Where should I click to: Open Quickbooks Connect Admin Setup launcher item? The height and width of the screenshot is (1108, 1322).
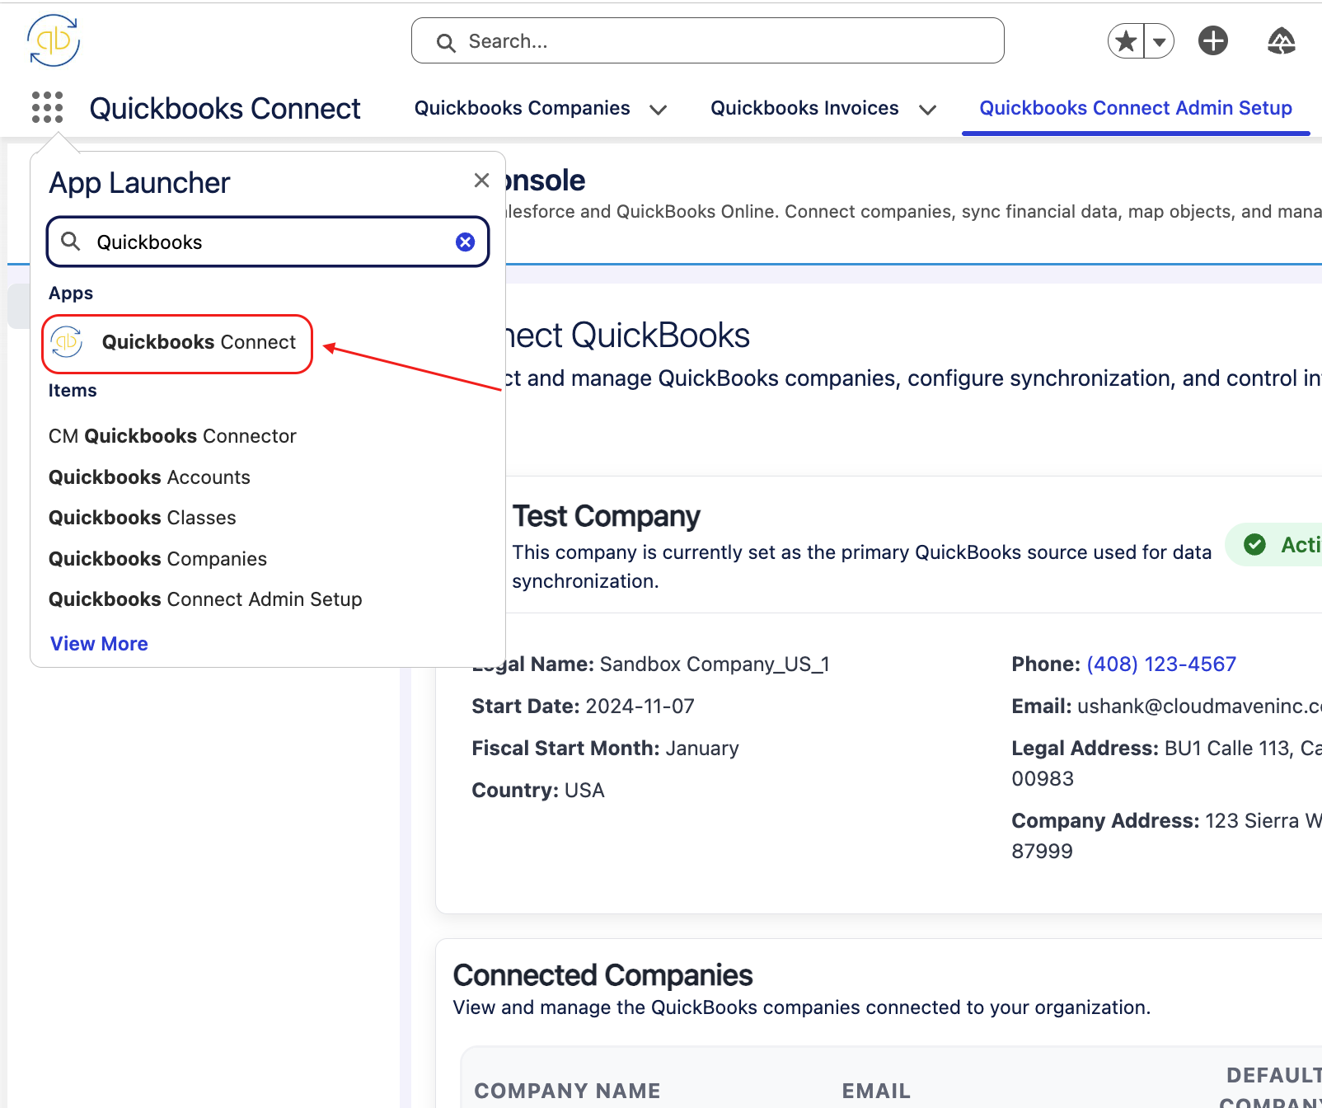point(205,599)
